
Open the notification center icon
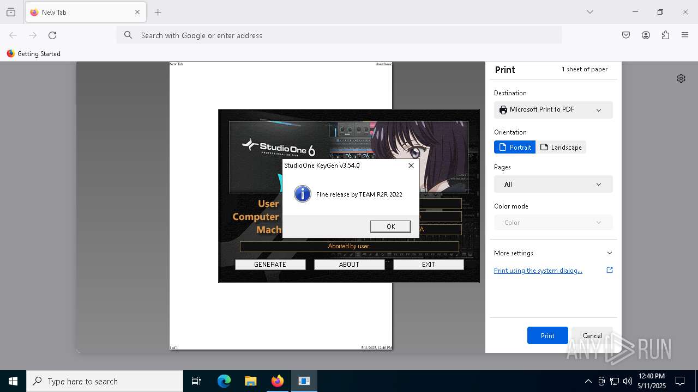pyautogui.click(x=680, y=381)
